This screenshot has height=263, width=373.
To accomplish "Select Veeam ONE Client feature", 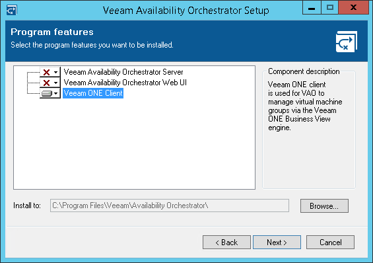I will 93,93.
